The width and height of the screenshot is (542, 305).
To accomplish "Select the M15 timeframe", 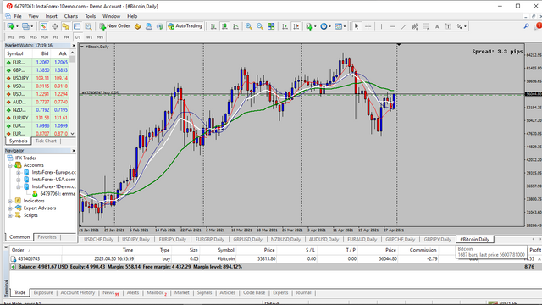I will point(33,37).
